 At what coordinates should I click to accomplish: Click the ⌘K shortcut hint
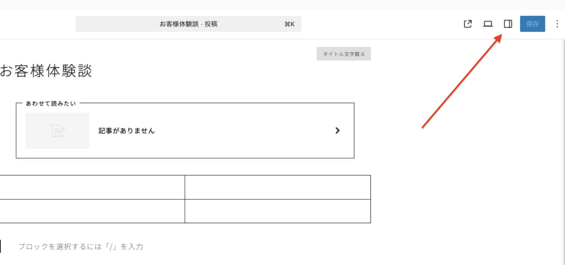pyautogui.click(x=289, y=24)
